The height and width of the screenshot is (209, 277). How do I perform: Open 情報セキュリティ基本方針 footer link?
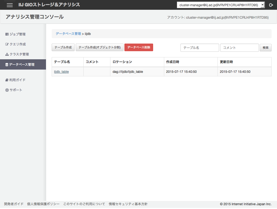coord(128,204)
